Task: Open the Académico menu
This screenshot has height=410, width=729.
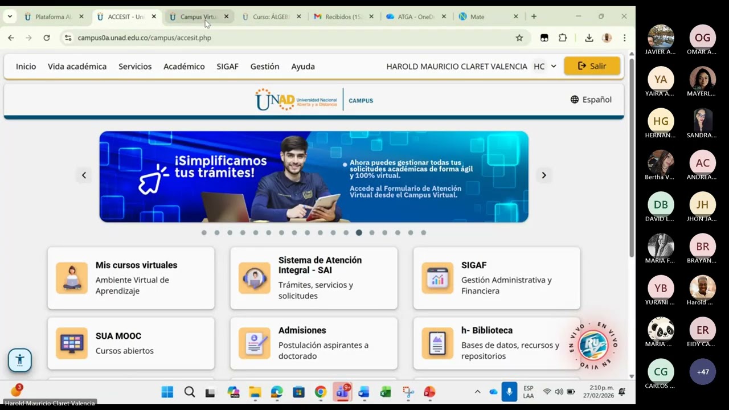Action: 184,67
